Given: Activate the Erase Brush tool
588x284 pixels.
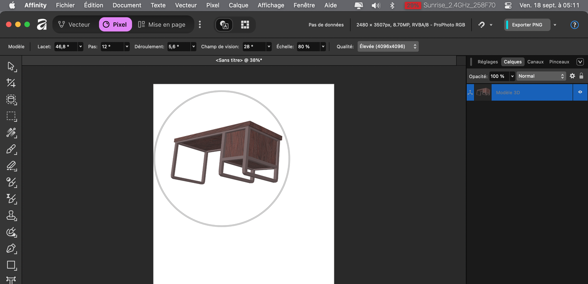Looking at the screenshot, I should point(11,165).
